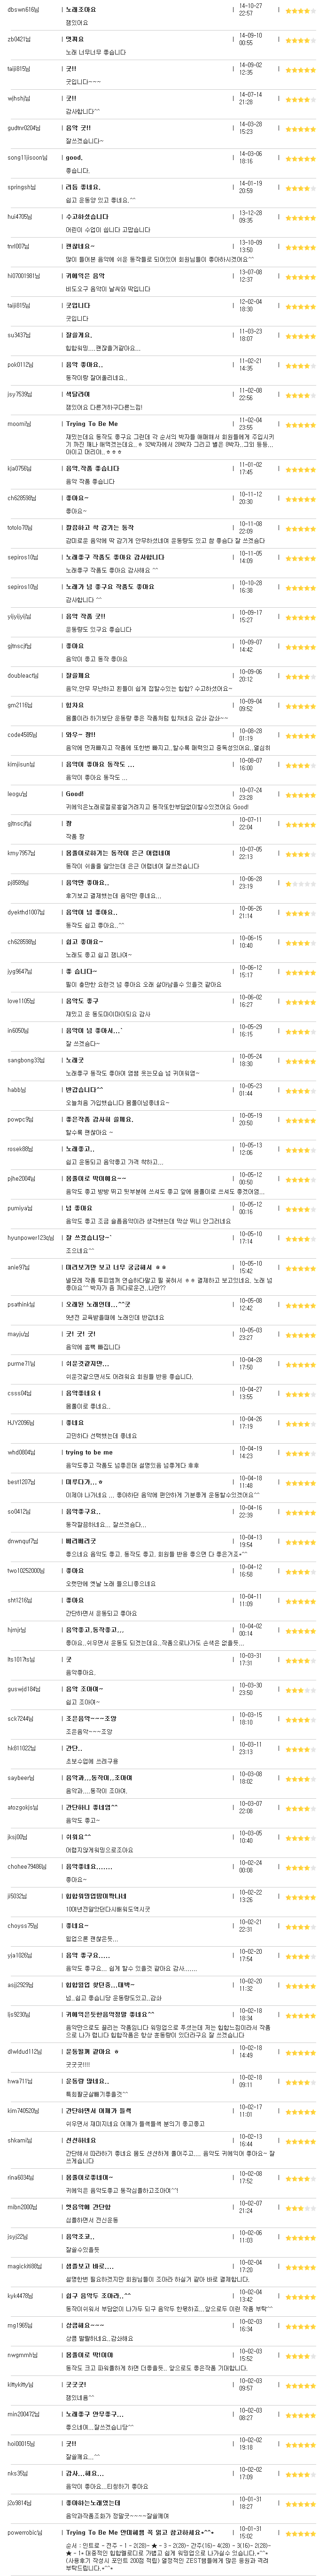Click star rating next to moomi review
This screenshot has height=2576, width=327.
(x=300, y=425)
